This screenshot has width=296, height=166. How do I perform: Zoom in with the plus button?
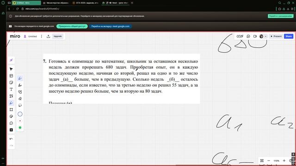coord(284,160)
